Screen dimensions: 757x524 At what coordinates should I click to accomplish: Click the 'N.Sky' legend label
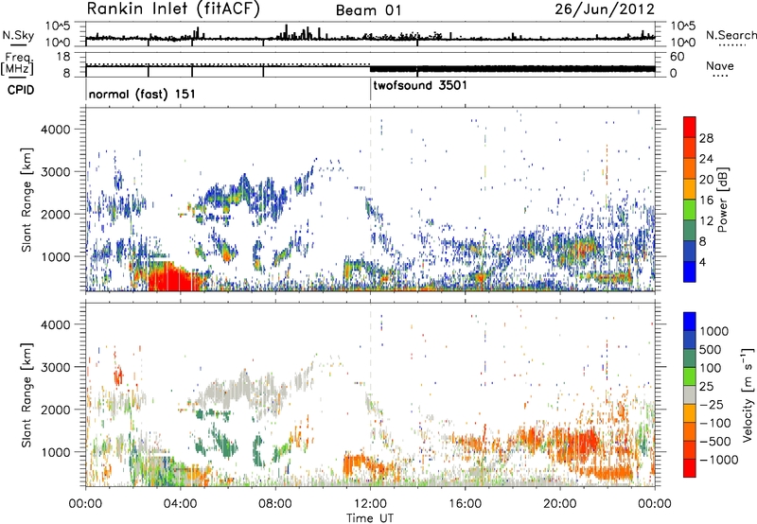18,35
